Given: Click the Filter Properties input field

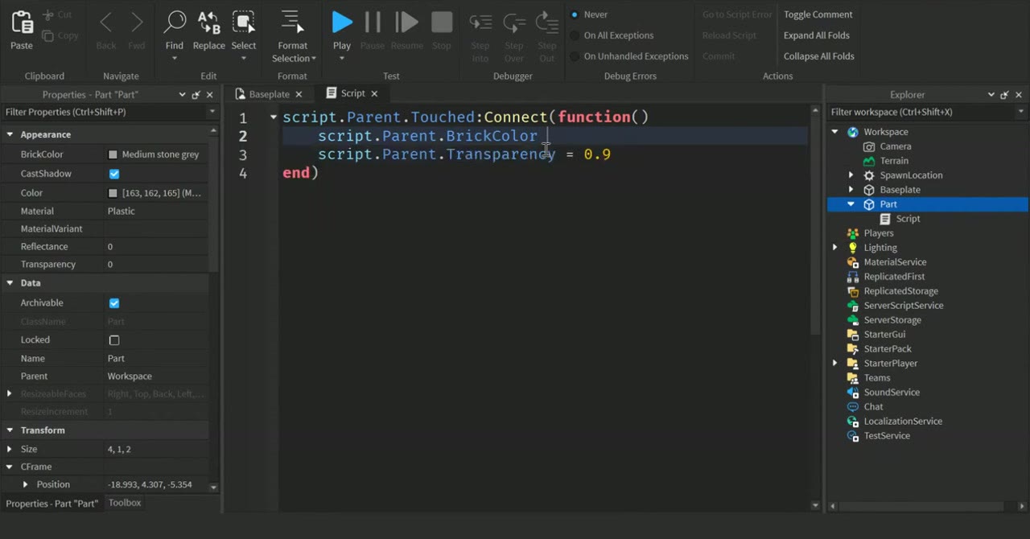Looking at the screenshot, I should coord(105,112).
